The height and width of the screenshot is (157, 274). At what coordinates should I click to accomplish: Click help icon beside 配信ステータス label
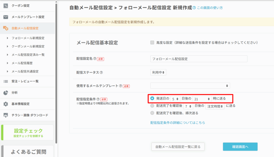click(101, 72)
